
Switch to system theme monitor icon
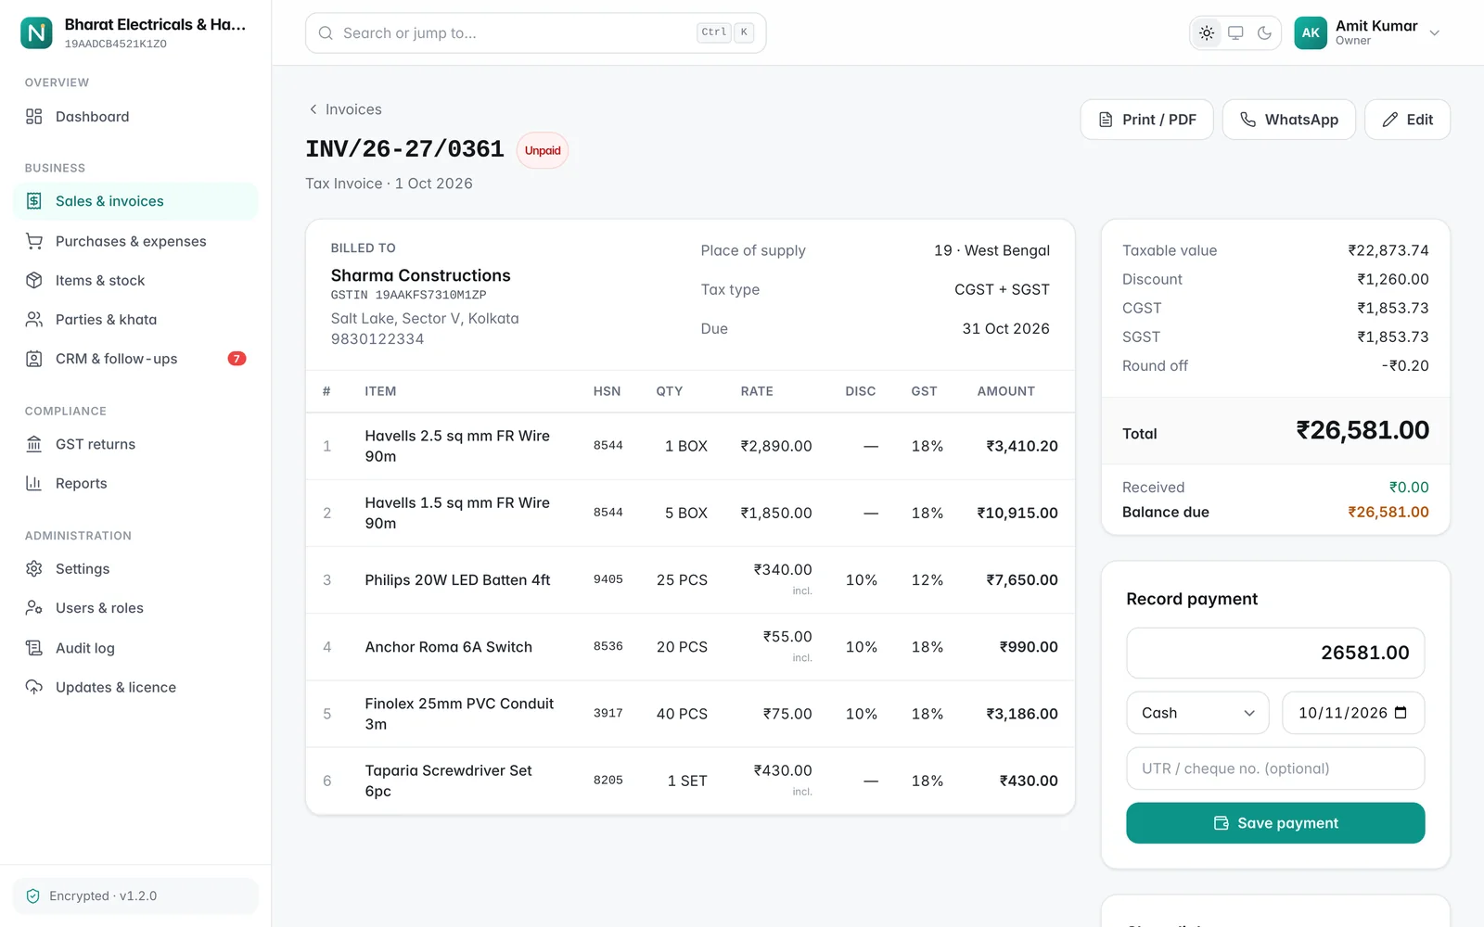tap(1235, 33)
